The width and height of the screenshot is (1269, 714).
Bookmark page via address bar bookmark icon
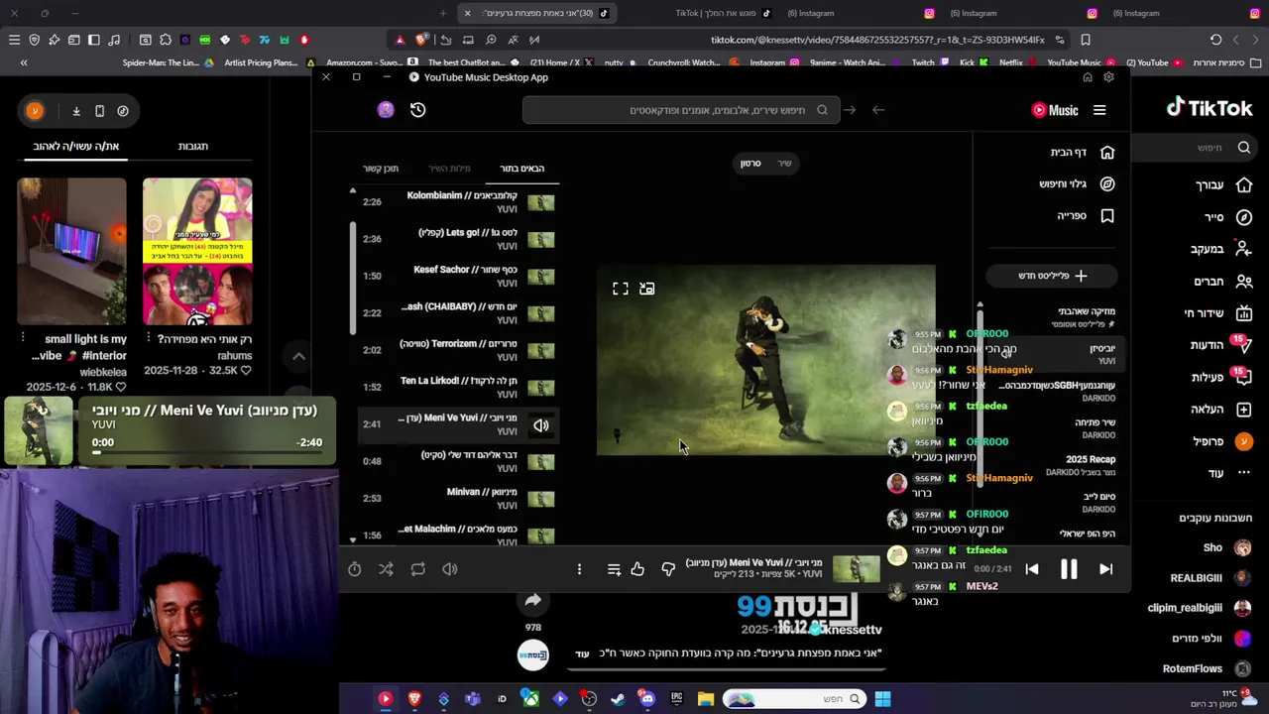pos(1086,40)
